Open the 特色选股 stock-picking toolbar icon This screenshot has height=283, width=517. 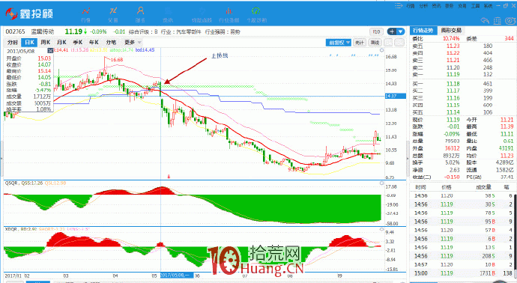(x=202, y=14)
